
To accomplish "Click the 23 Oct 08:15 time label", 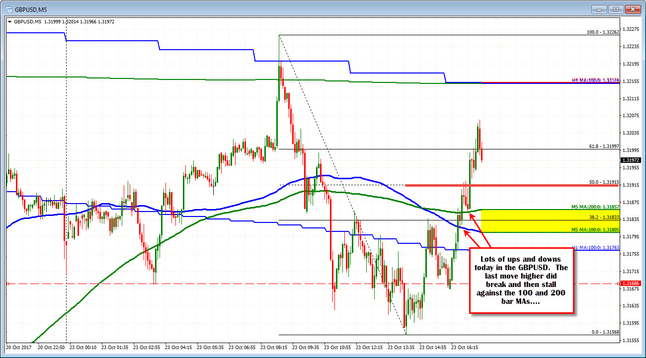I will tap(274, 348).
